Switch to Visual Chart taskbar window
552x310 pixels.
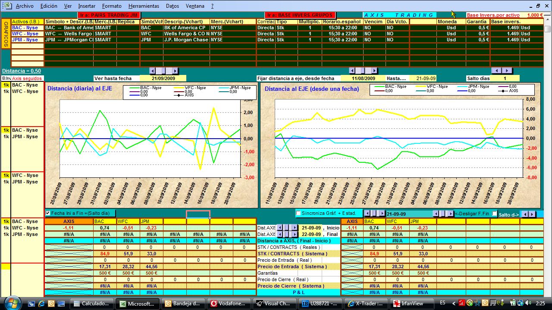point(273,304)
